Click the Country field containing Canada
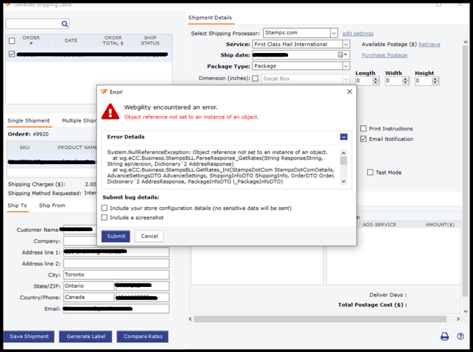The image size is (473, 352). [x=89, y=297]
